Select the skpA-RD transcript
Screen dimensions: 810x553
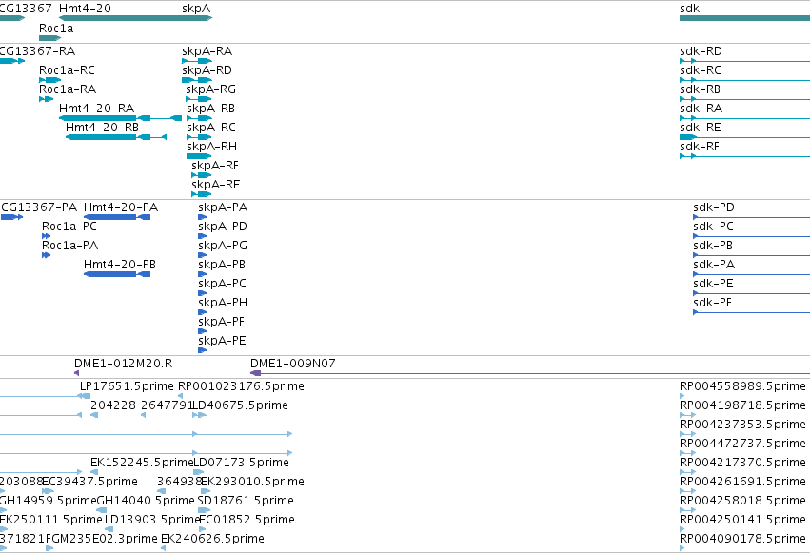[207, 70]
